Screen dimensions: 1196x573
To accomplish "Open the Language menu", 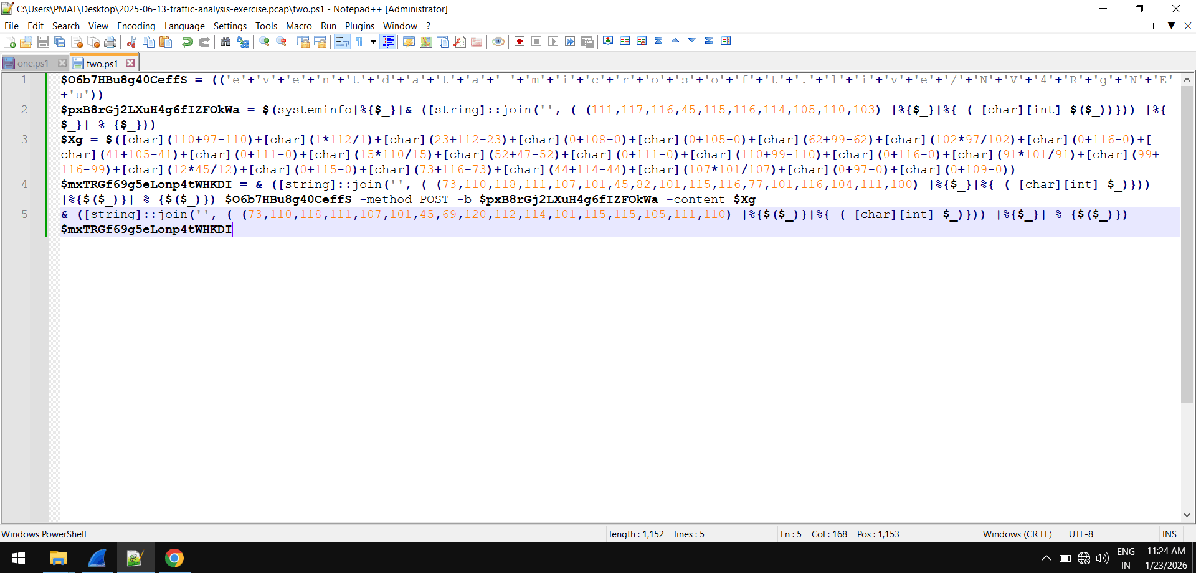I will click(x=184, y=26).
